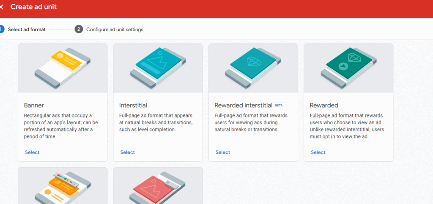Go to step Select ad format
The width and height of the screenshot is (433, 204).
click(27, 30)
